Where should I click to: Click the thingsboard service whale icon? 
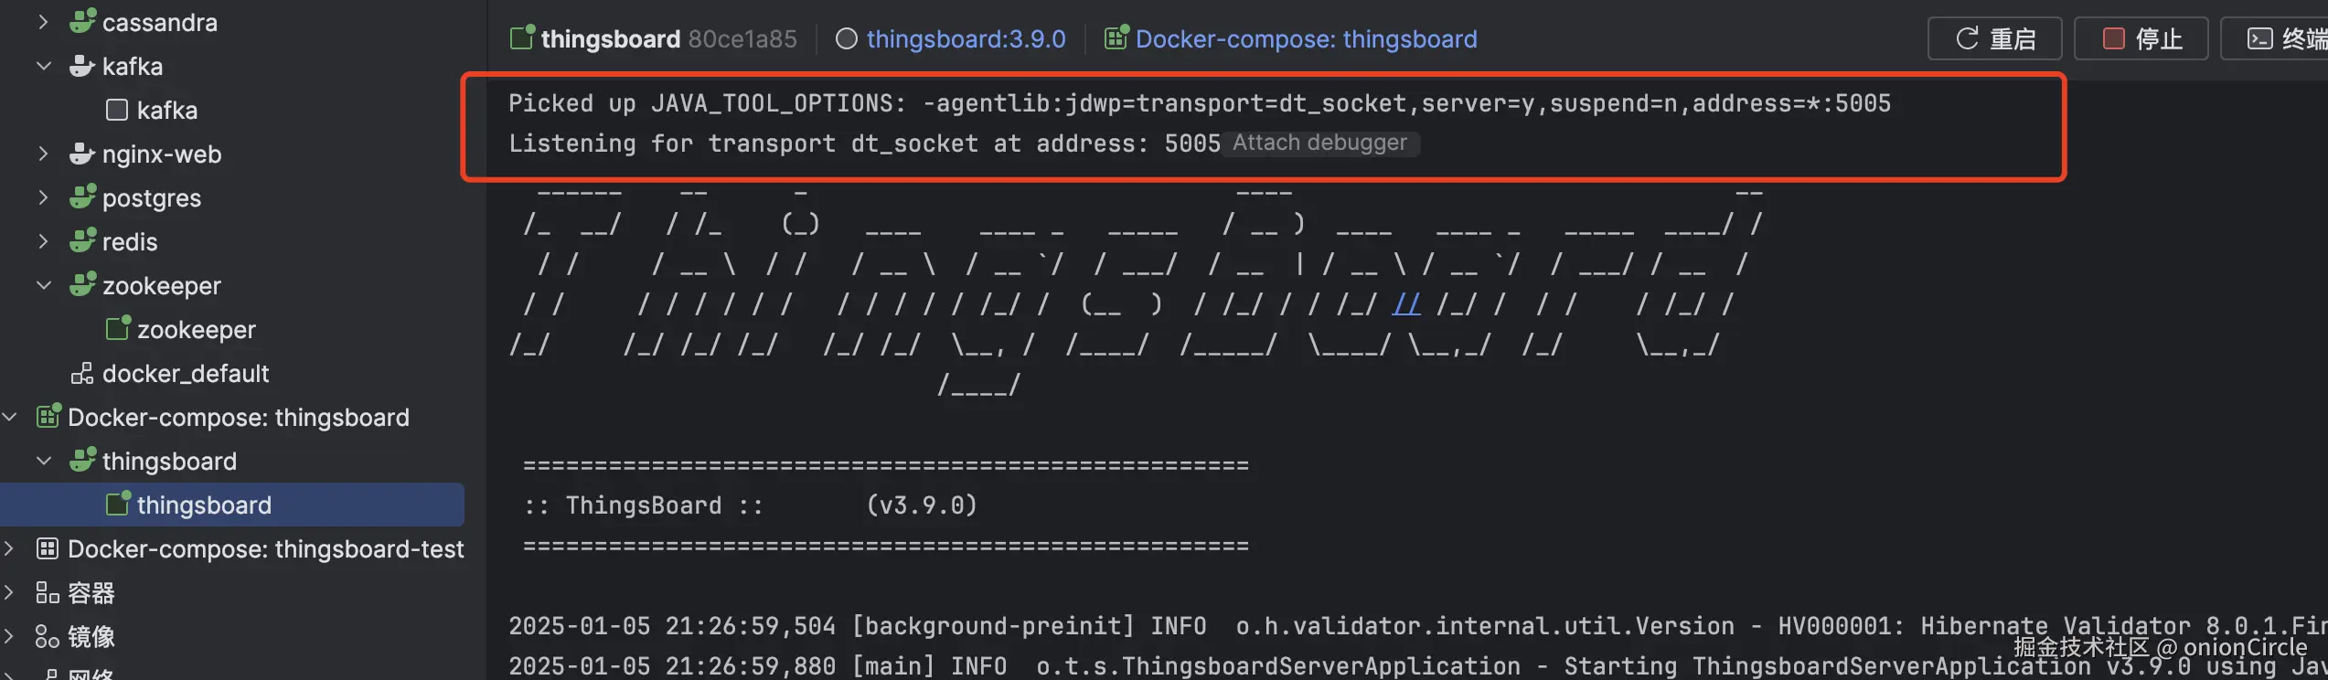tap(82, 460)
